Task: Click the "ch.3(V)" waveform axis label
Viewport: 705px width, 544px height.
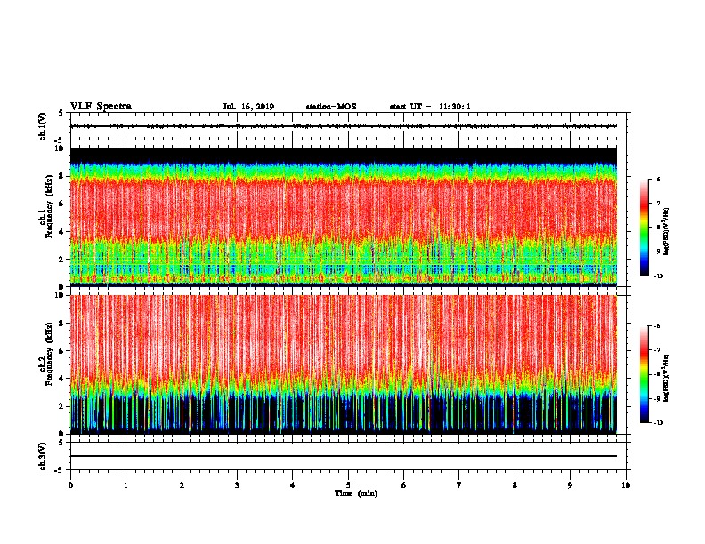Action: 42,456
